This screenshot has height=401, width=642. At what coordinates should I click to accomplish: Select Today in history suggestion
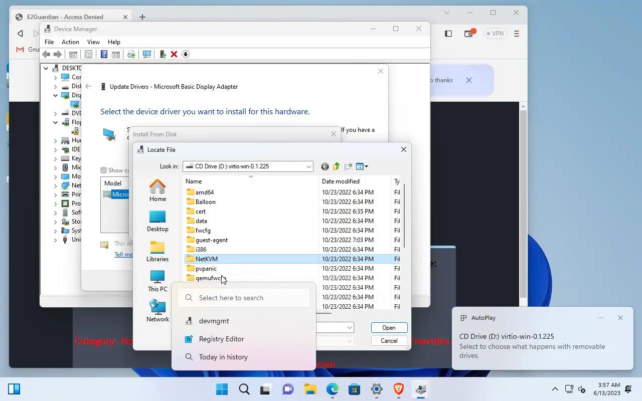(244, 357)
